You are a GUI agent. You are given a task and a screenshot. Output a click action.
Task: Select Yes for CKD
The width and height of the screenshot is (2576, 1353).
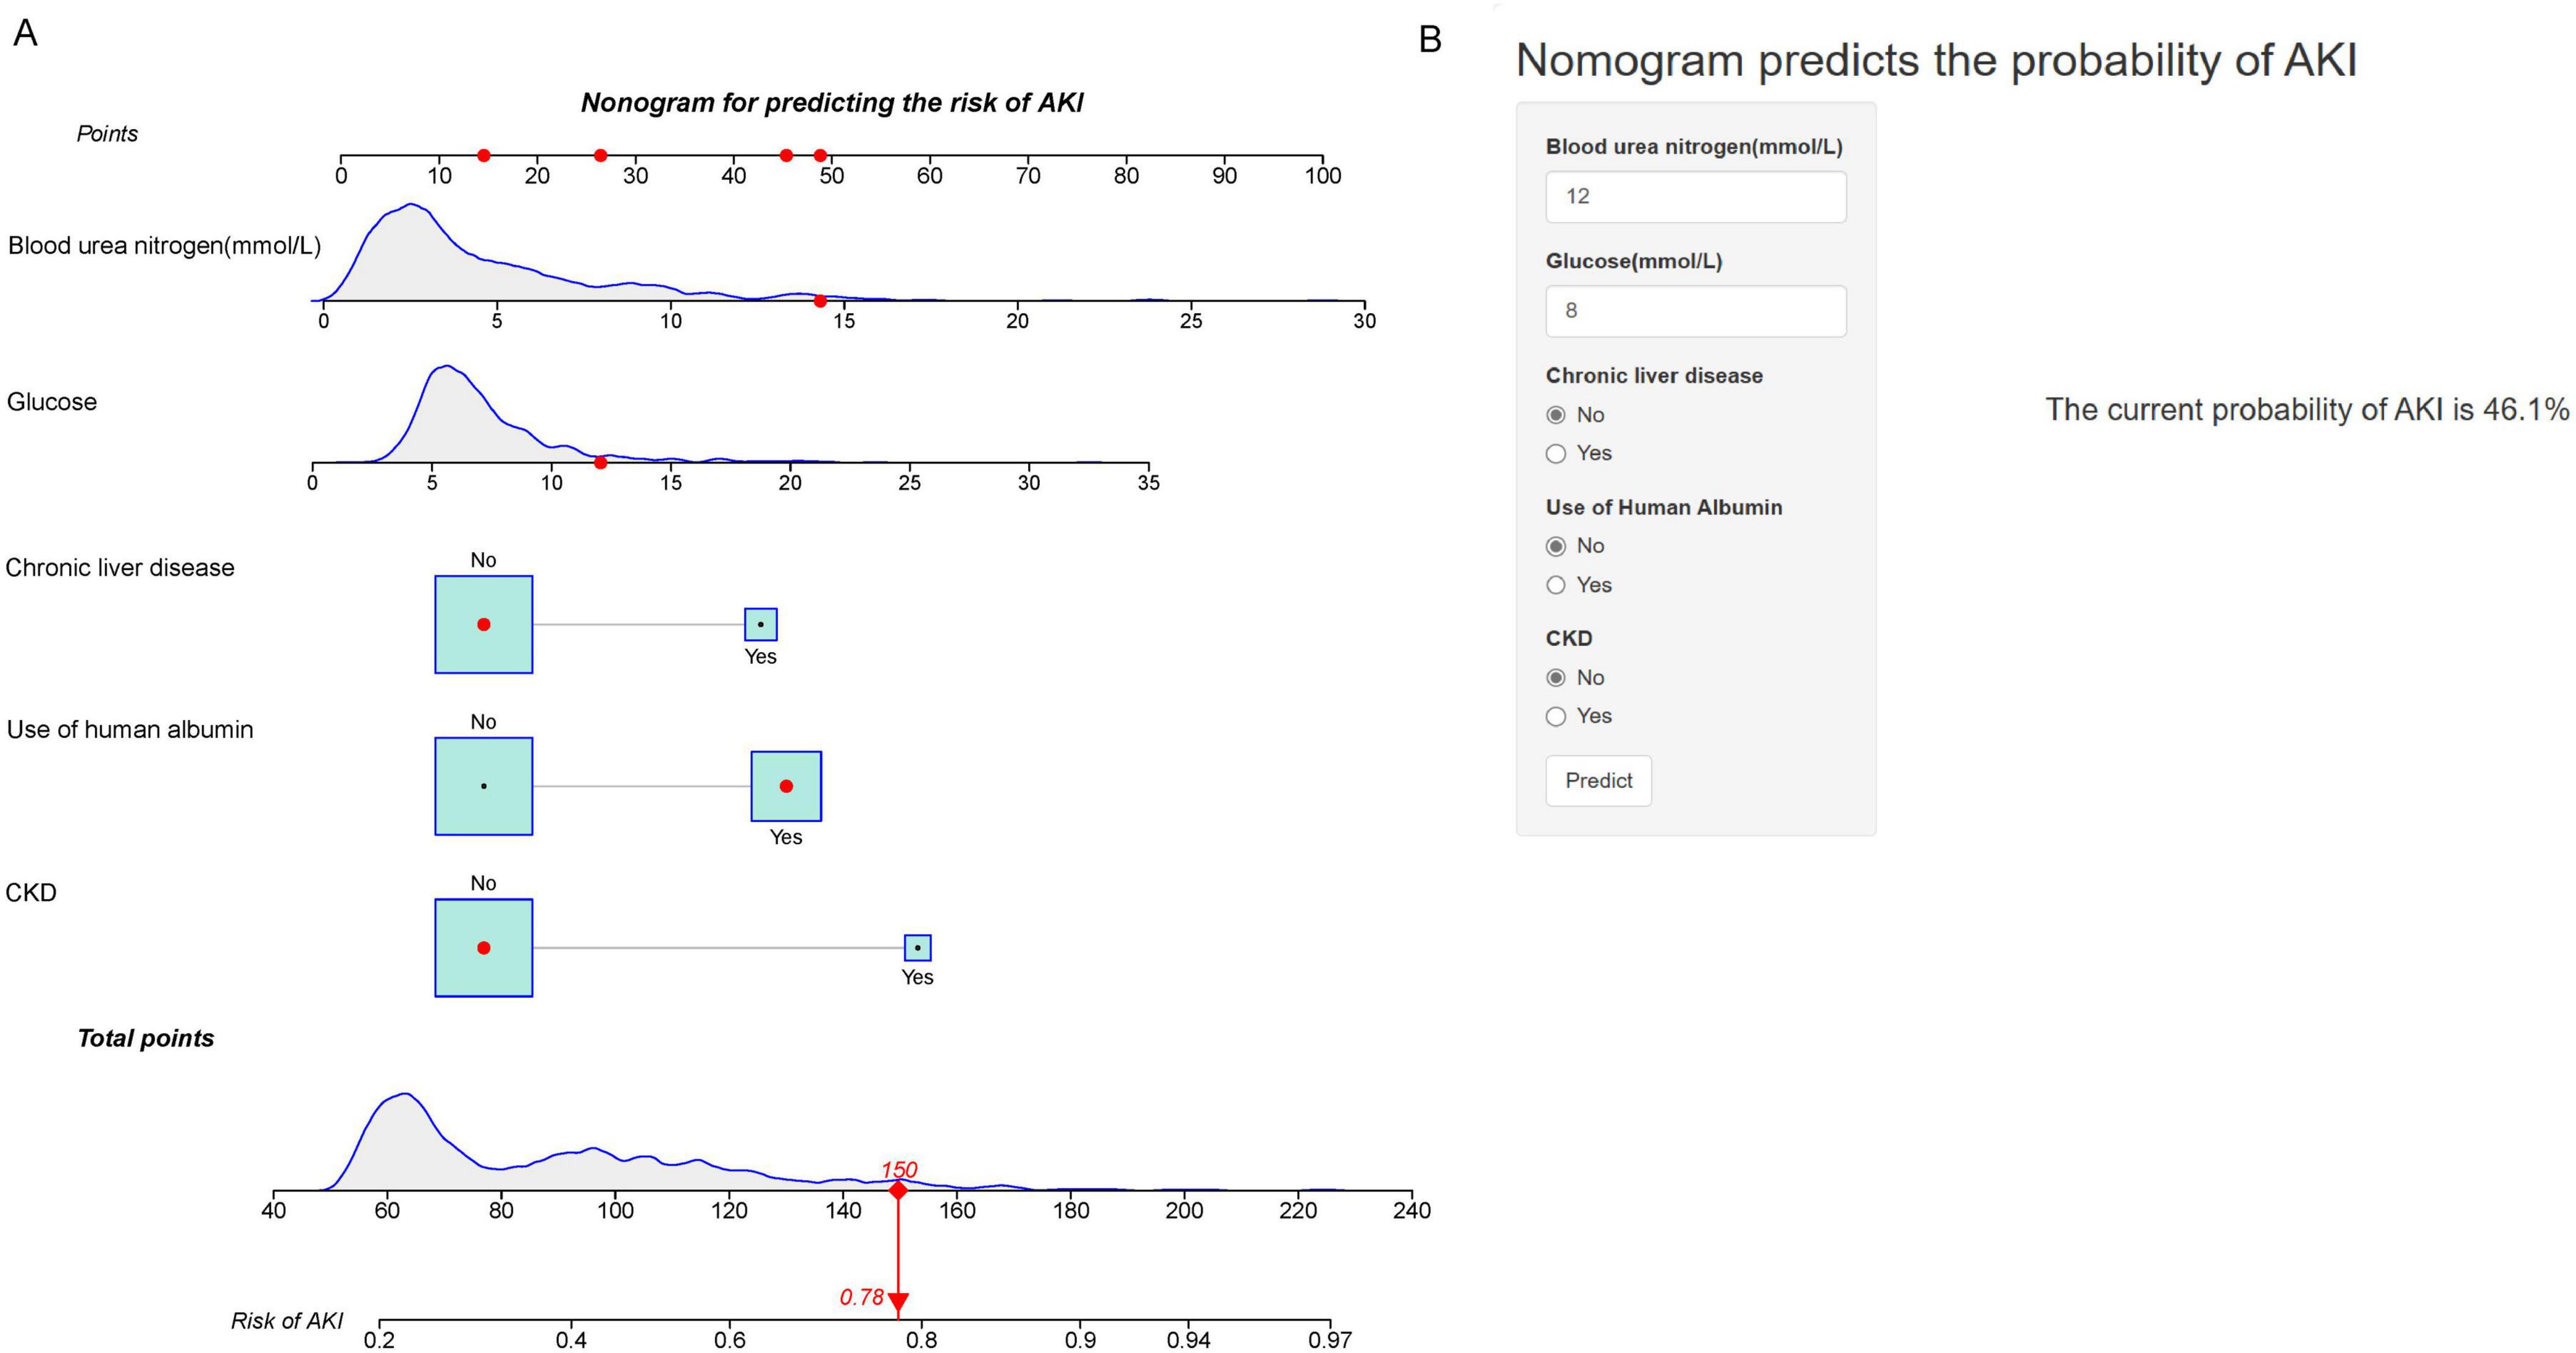click(x=1555, y=715)
